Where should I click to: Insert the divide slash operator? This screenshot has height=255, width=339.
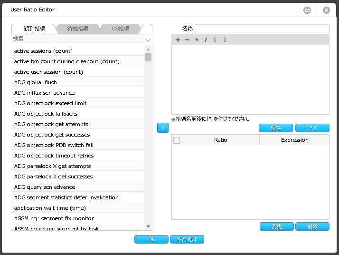coord(206,40)
